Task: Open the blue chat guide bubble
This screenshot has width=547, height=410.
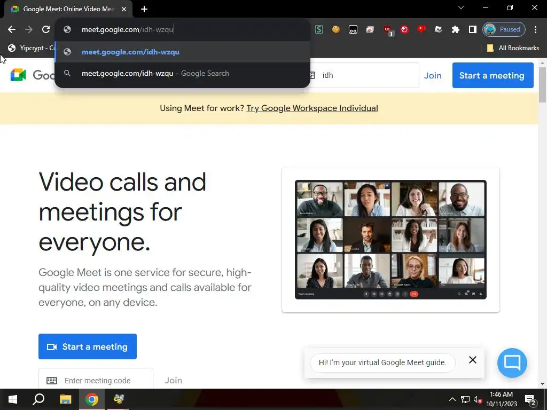Action: (x=512, y=362)
